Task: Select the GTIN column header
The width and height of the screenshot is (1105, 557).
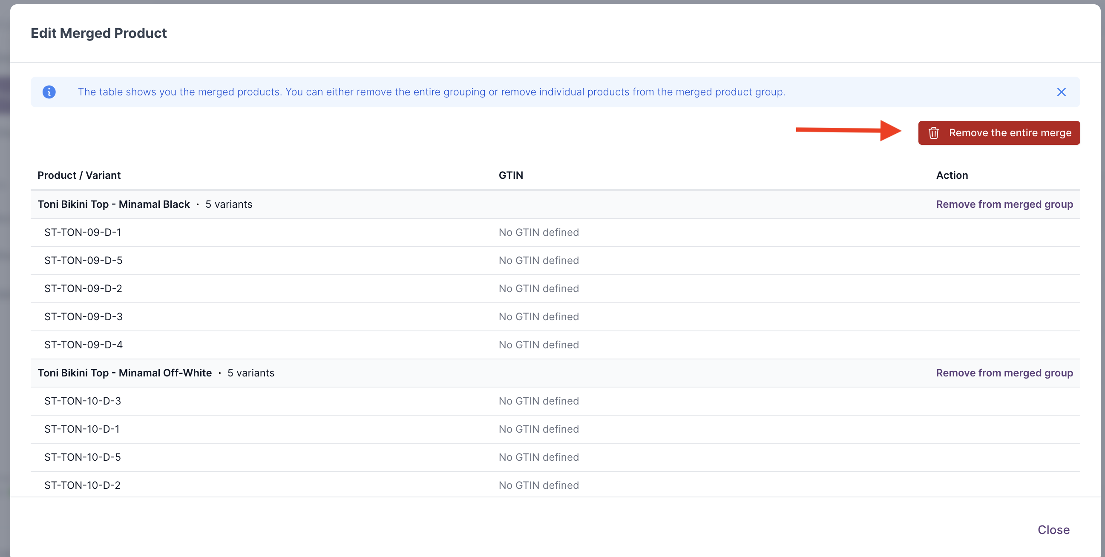Action: pyautogui.click(x=510, y=175)
